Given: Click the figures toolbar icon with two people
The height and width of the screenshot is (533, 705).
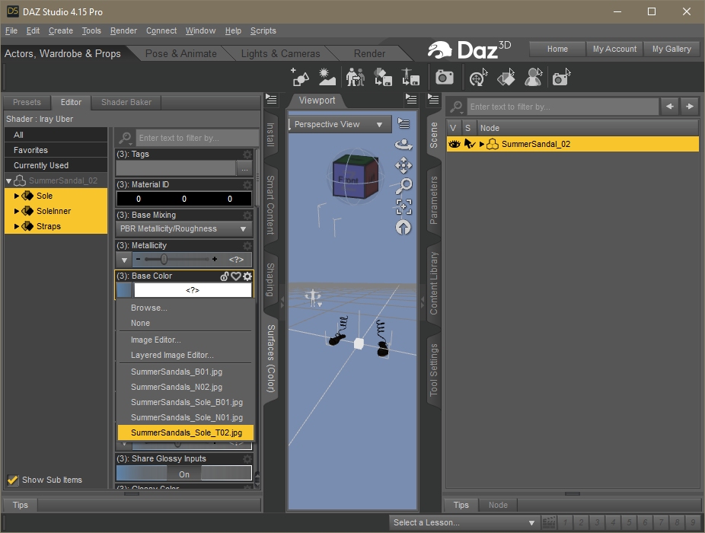Looking at the screenshot, I should point(356,77).
